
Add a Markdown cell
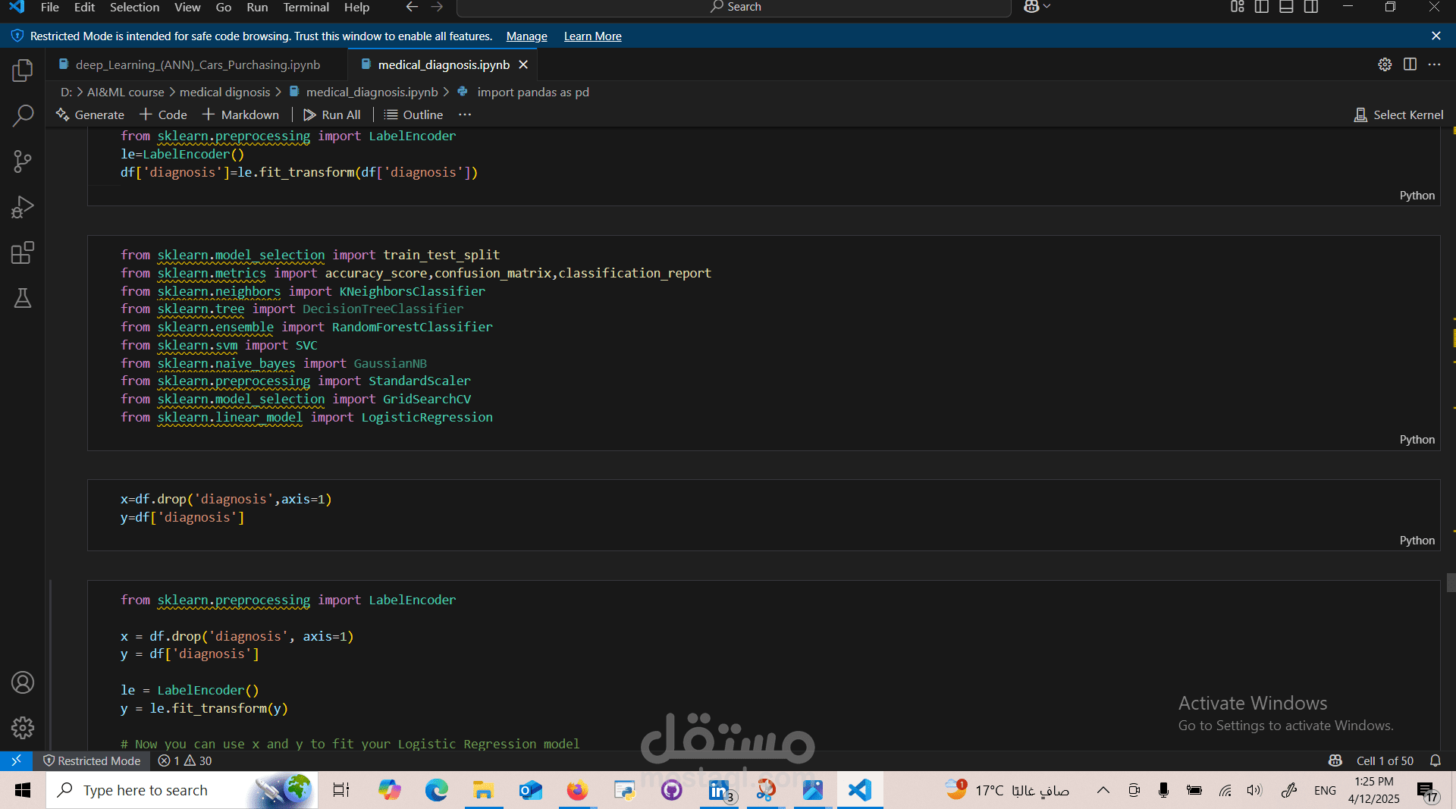pyautogui.click(x=241, y=114)
